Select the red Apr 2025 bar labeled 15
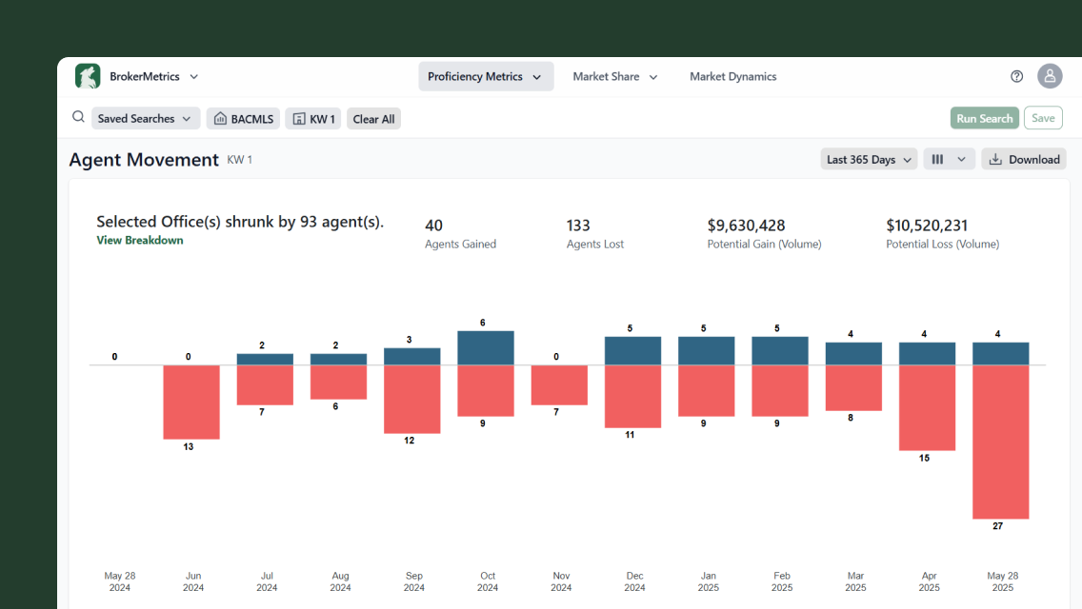Screen dimensions: 1082x609 [x=927, y=407]
